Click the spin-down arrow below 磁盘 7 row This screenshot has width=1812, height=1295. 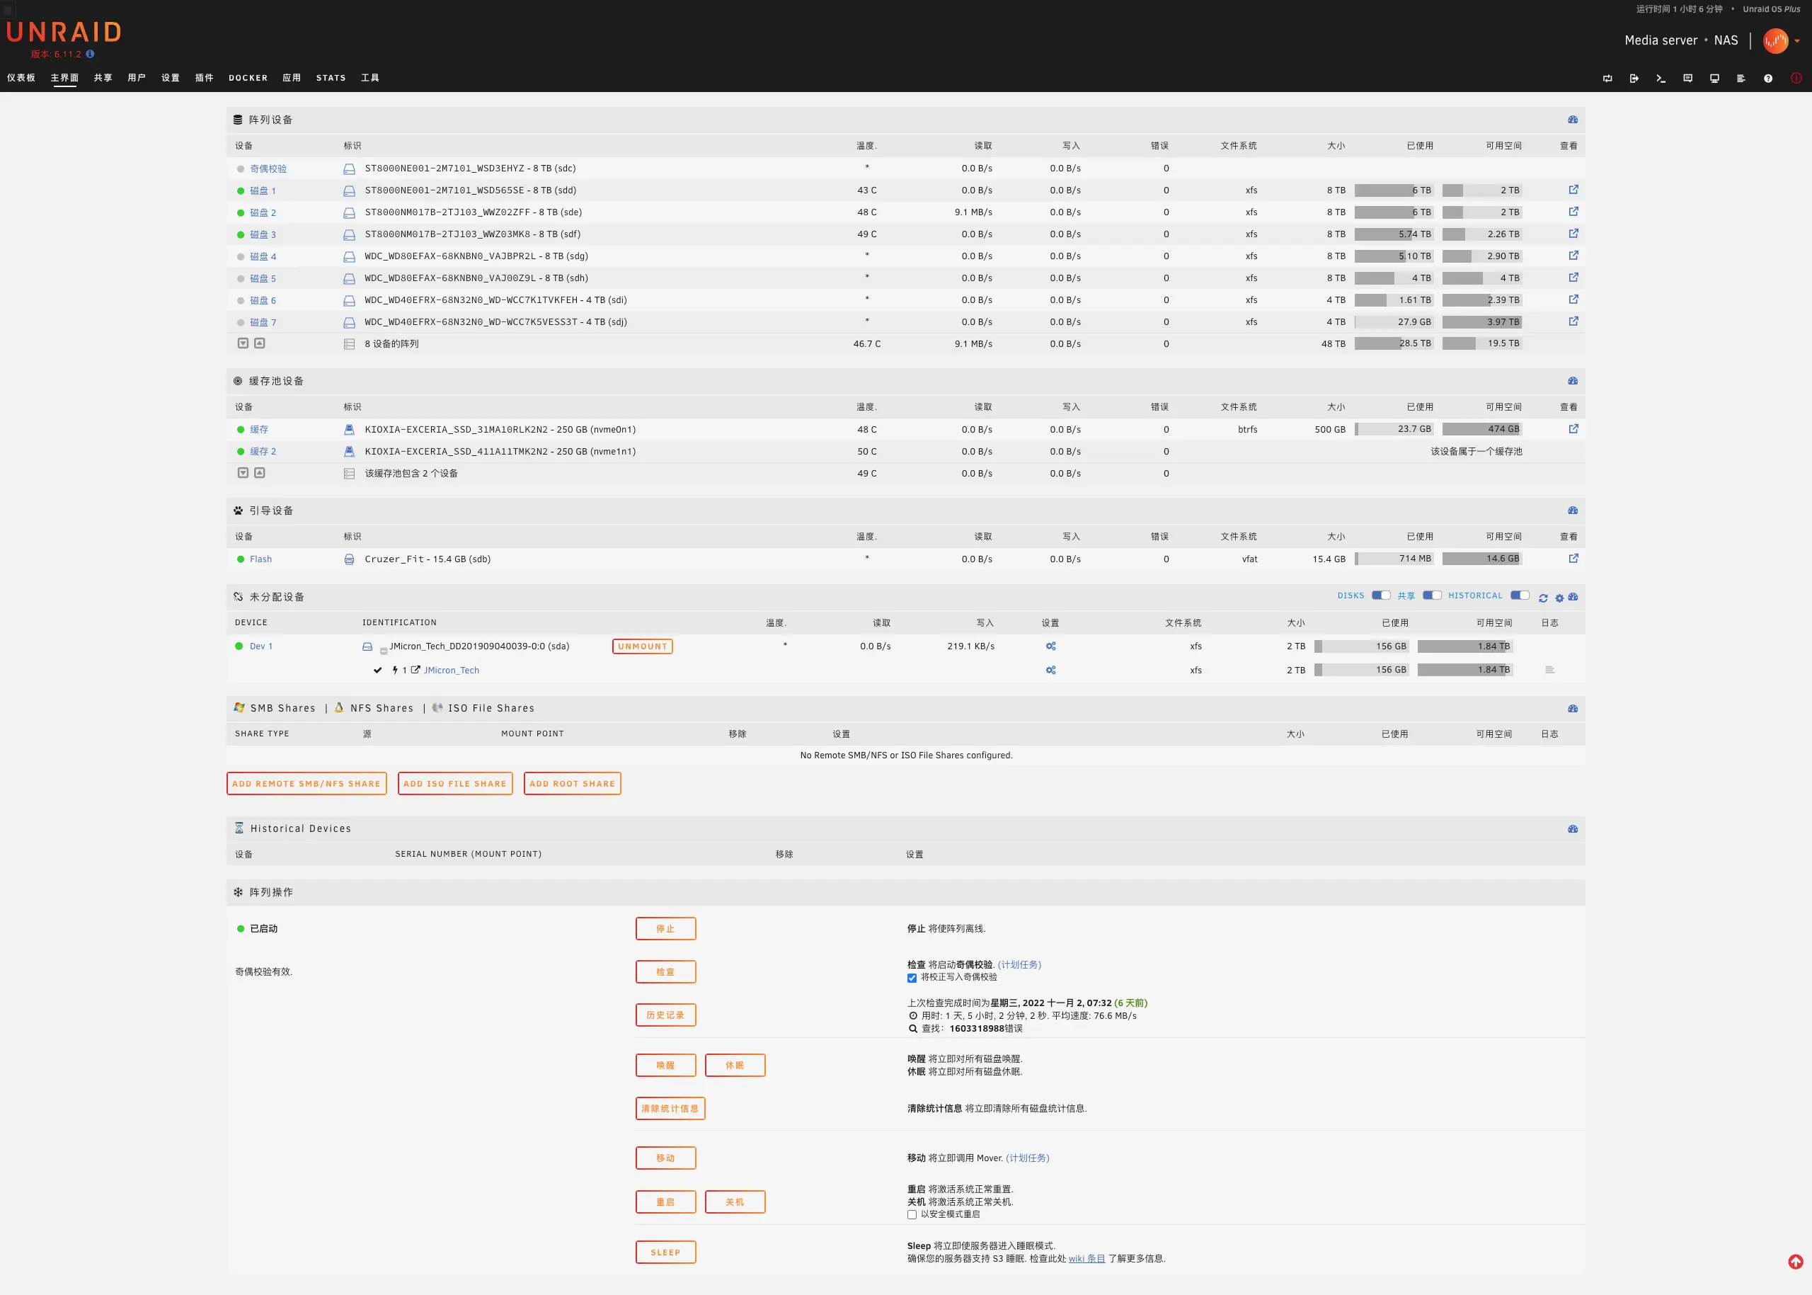coord(244,343)
